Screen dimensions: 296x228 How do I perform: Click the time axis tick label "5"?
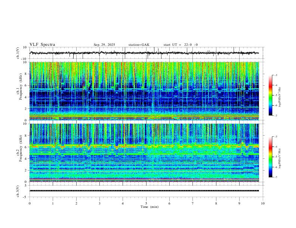point(146,203)
